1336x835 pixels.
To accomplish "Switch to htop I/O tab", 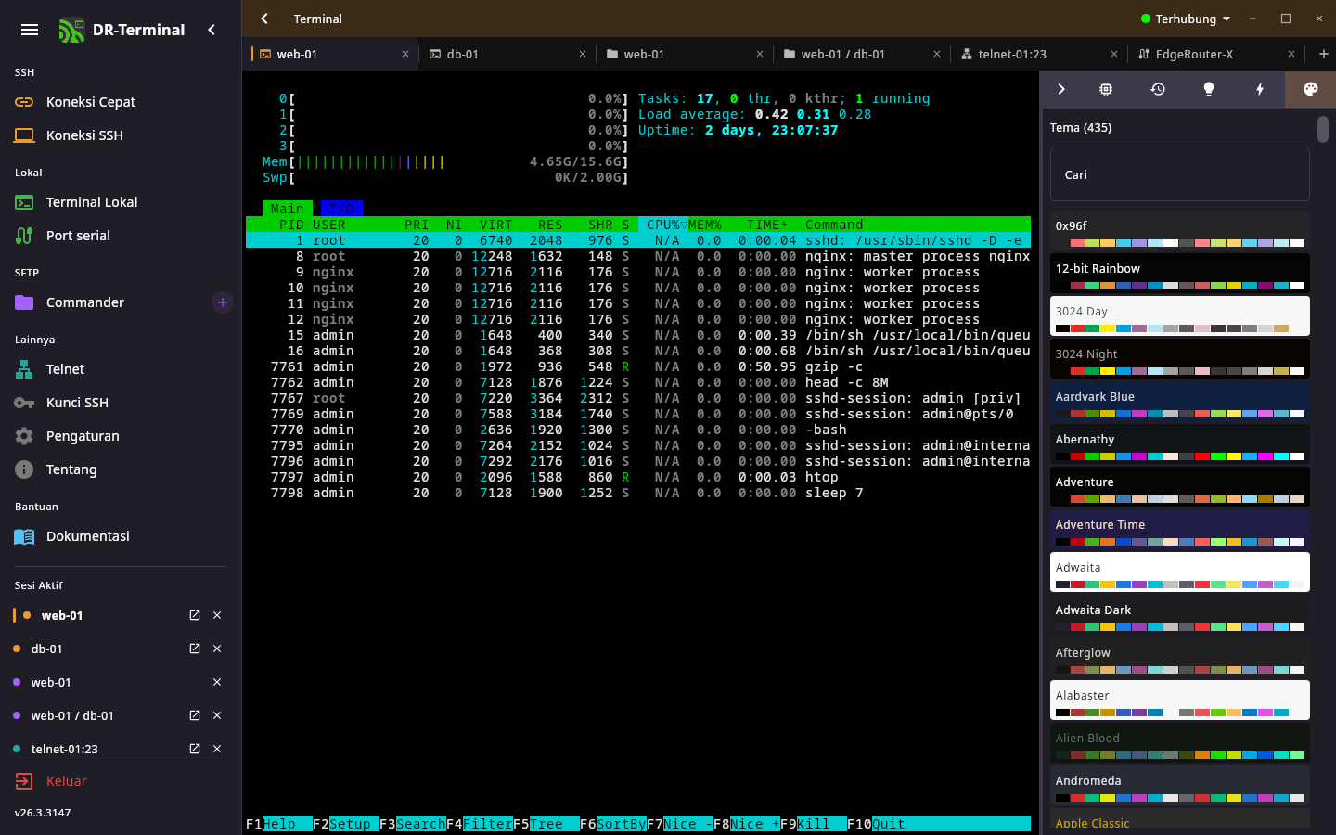I will 341,209.
